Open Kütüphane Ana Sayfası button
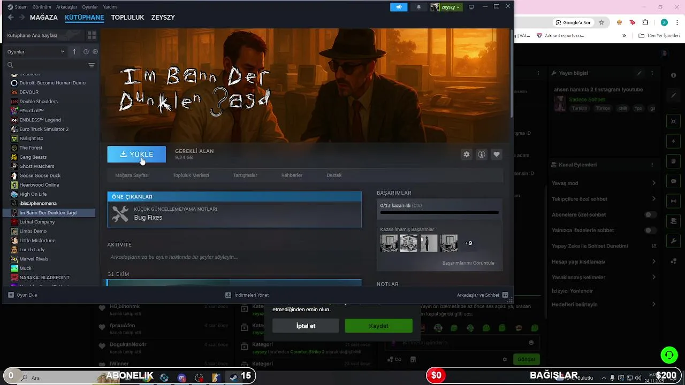 pos(43,35)
